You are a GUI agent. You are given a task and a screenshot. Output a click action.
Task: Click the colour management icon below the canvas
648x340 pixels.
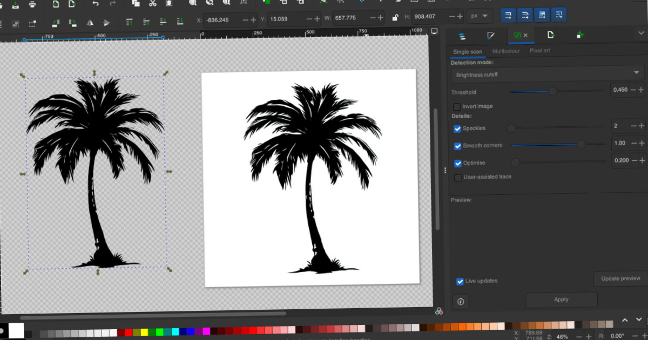(438, 311)
